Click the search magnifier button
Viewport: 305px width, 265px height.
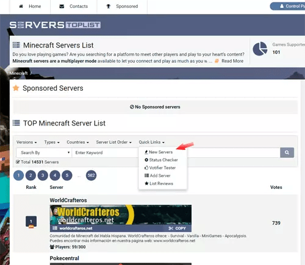pos(287,152)
